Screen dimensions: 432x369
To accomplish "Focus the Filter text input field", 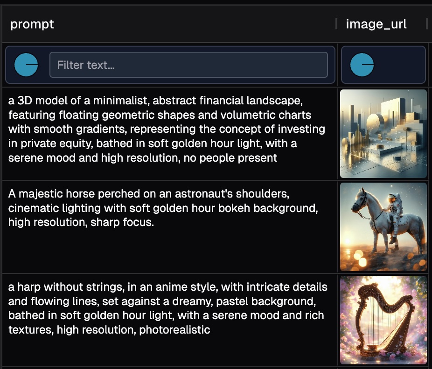I will pos(188,65).
